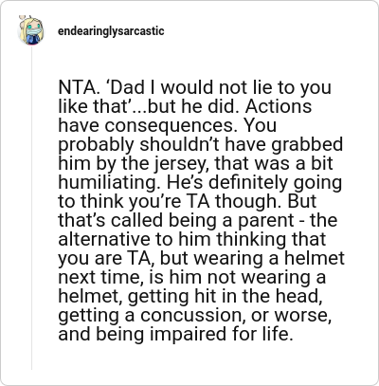This screenshot has height=386, width=379.
Task: Collapse the comment thread via the vertical line
Action: pos(31,208)
